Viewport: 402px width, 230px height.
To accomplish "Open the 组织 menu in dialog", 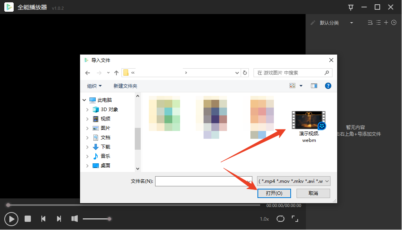I will (x=94, y=86).
